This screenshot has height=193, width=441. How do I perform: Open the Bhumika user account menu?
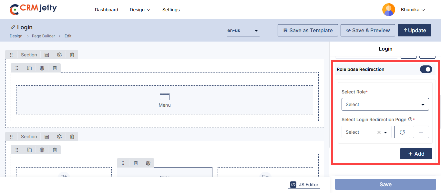pos(413,10)
